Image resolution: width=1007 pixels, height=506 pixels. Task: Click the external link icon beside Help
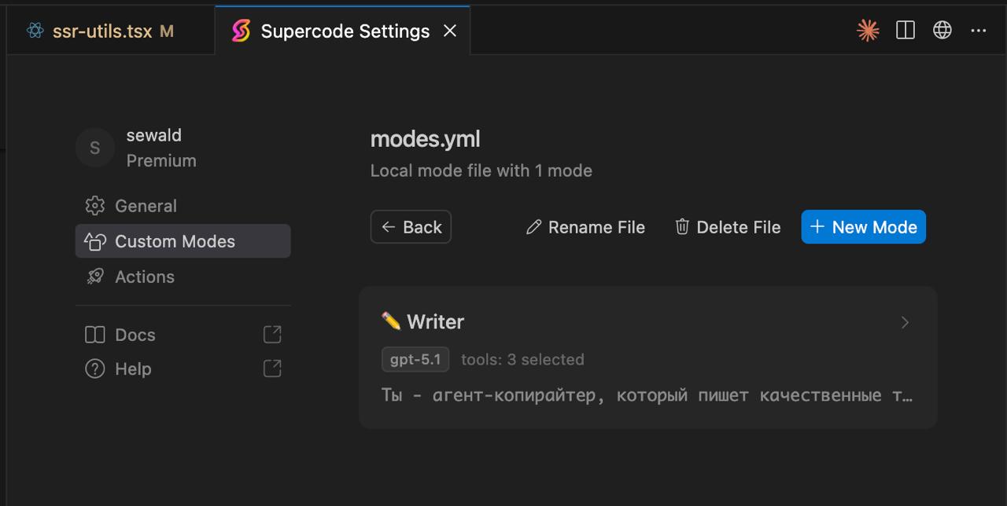271,368
